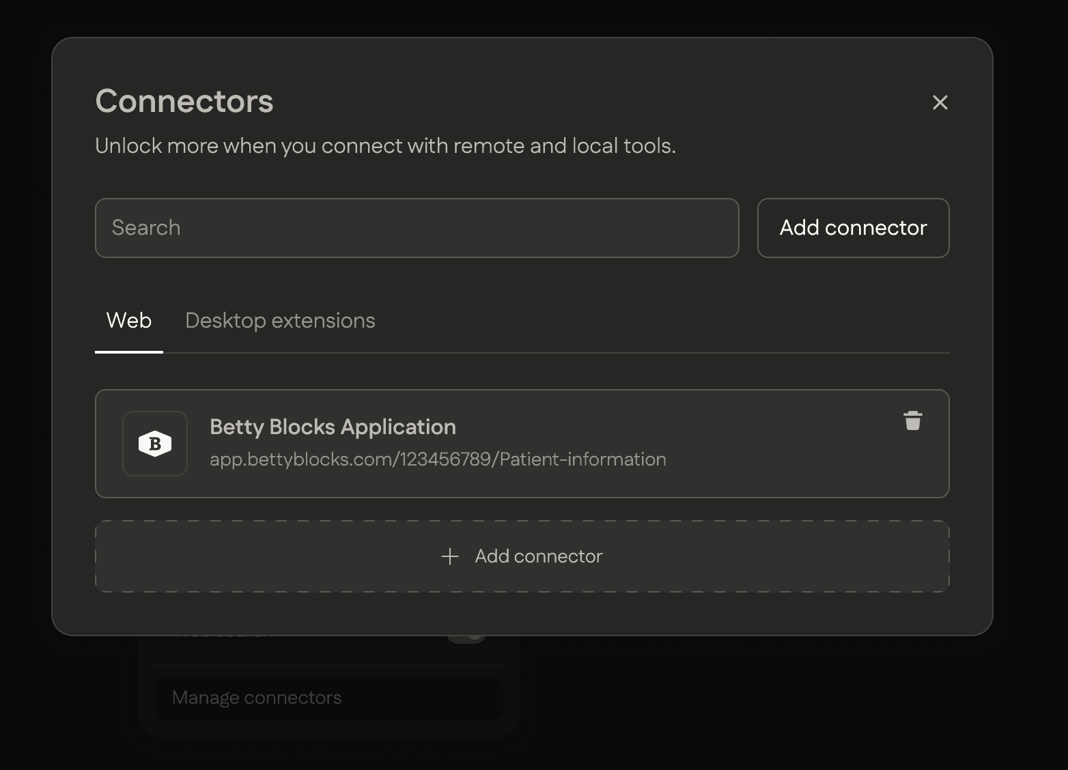Click the Betty Blocks hexagon logo
This screenshot has height=770, width=1068.
coord(155,444)
